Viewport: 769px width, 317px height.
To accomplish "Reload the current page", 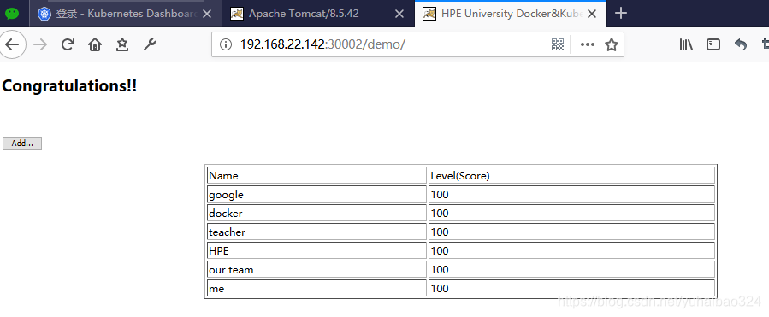I will pos(68,45).
